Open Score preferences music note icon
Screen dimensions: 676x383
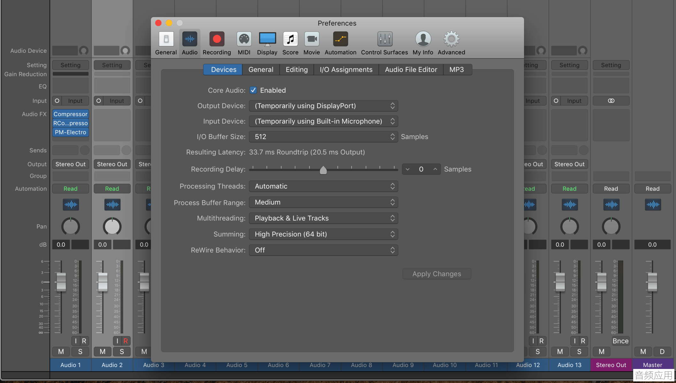click(290, 39)
